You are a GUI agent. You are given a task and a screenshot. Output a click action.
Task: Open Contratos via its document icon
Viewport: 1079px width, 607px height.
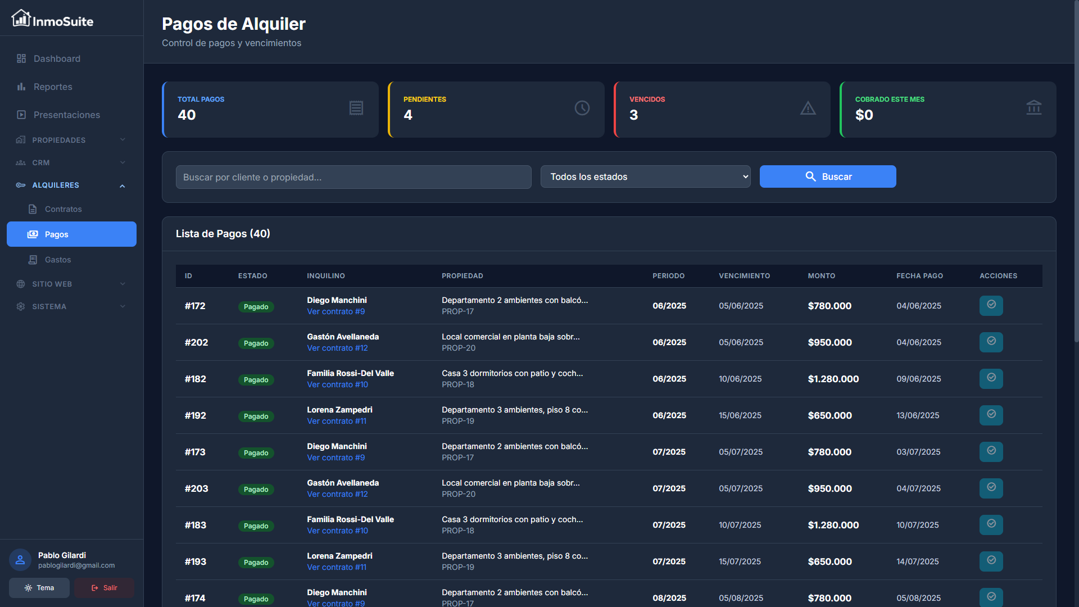pyautogui.click(x=33, y=209)
